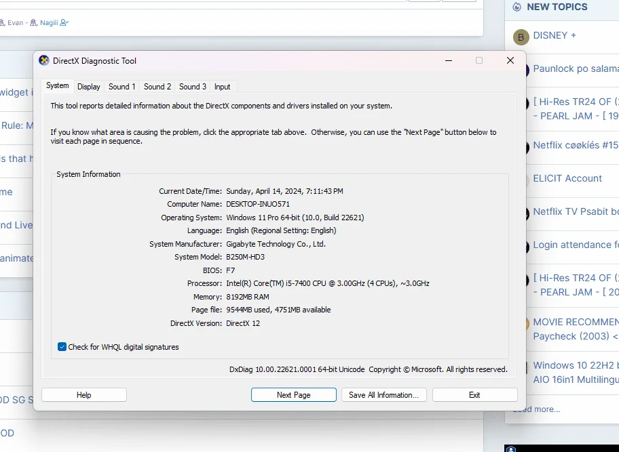The height and width of the screenshot is (452, 619).
Task: Click the BIOS value F7
Action: click(x=231, y=270)
